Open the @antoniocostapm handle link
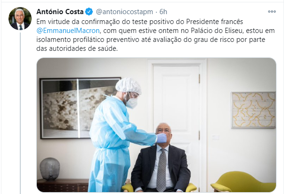This screenshot has height=194, width=284. coord(124,12)
